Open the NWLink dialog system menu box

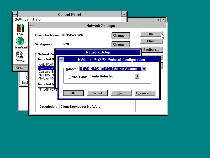(x=61, y=60)
